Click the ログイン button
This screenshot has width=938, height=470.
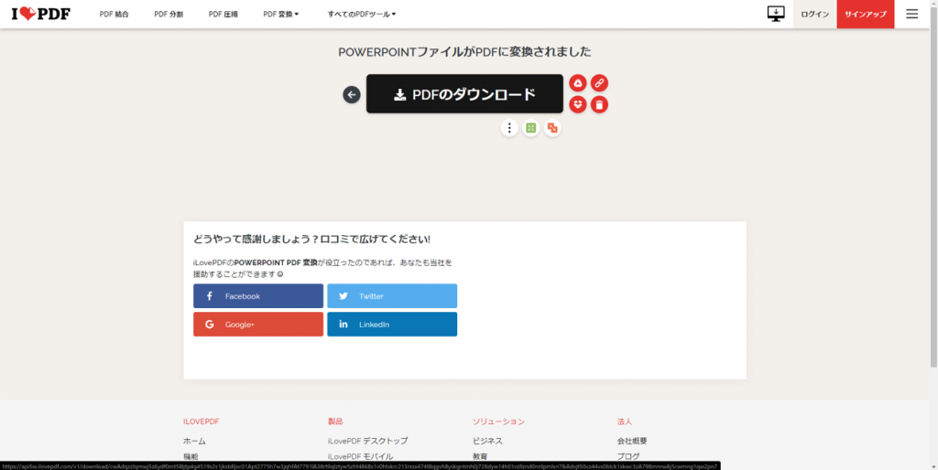[x=814, y=15]
